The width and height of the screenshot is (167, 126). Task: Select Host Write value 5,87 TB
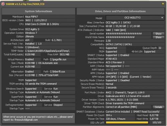154,119
